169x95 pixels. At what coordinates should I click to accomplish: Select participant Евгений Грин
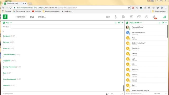pyautogui.click(x=145, y=27)
